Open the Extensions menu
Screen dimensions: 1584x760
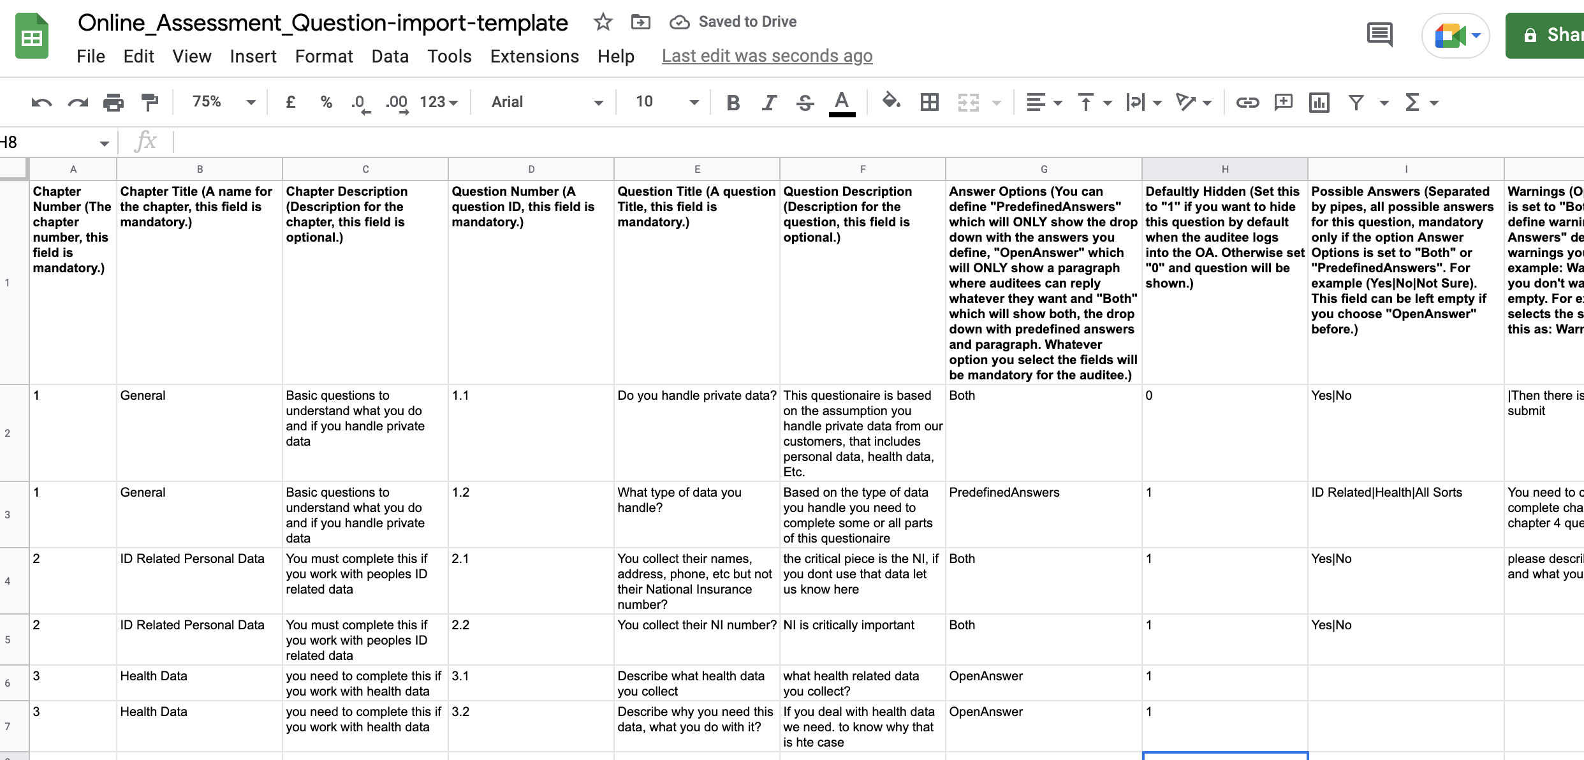534,56
